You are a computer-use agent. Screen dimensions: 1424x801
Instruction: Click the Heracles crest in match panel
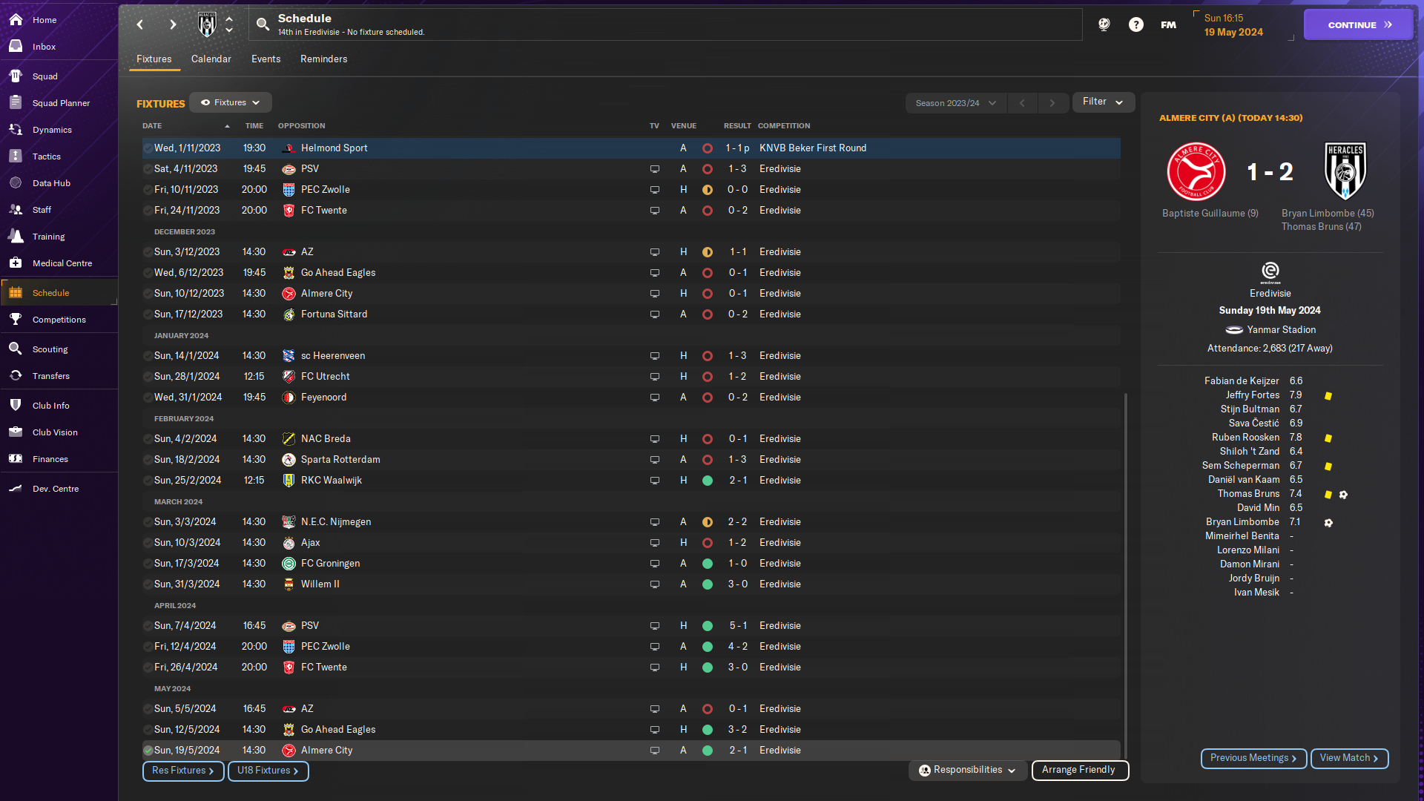click(1345, 172)
